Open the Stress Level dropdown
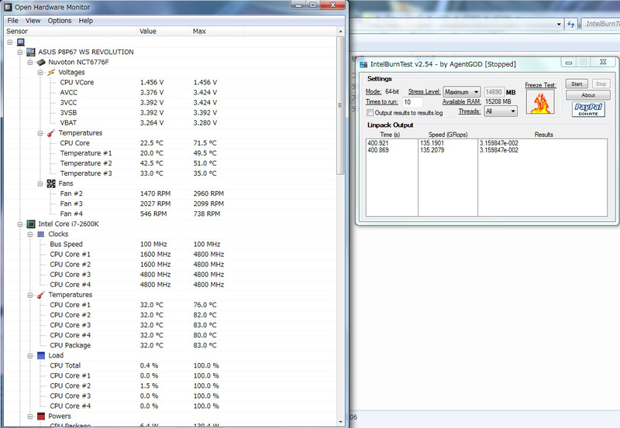Image resolution: width=620 pixels, height=428 pixels. click(x=461, y=92)
